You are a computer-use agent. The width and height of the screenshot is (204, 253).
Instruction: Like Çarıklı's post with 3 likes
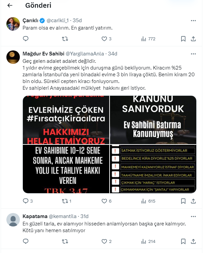[x=107, y=39]
